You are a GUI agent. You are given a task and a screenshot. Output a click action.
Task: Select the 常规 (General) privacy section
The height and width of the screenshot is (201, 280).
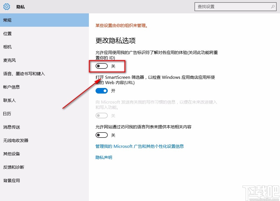pyautogui.click(x=7, y=20)
